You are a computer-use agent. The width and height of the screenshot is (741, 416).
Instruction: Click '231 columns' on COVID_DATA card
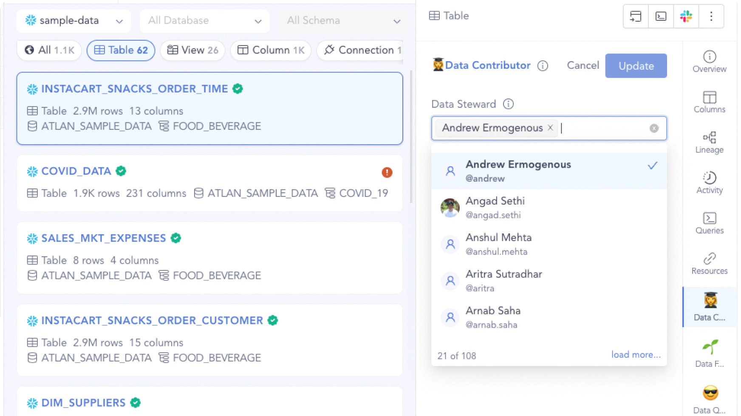point(156,194)
